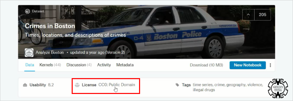Screen dimensions: 293x101
Task: Click the upvote arrow button
Action: [248, 15]
